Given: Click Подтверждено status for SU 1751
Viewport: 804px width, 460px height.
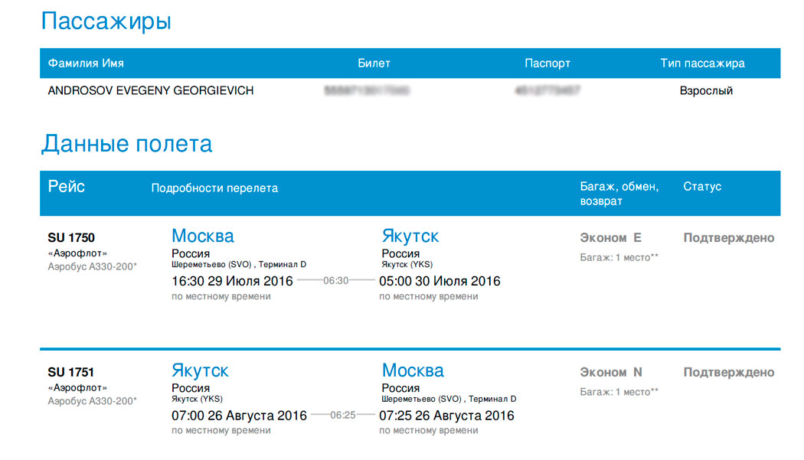Looking at the screenshot, I should (729, 372).
